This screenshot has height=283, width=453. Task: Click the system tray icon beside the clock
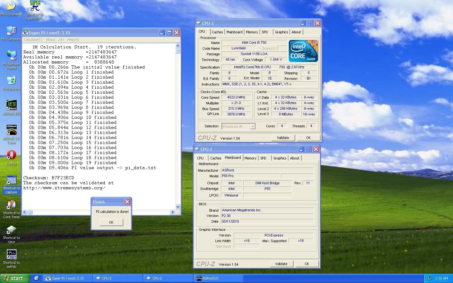[x=429, y=278]
